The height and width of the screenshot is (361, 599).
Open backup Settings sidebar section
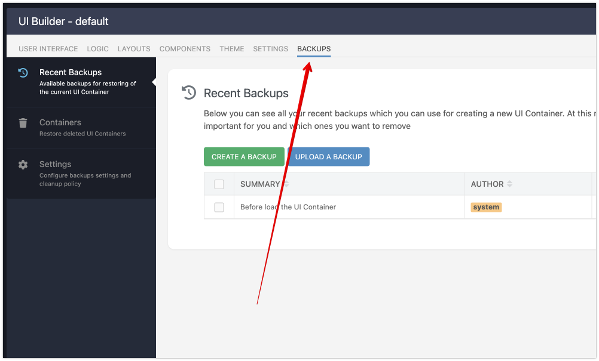coord(81,174)
